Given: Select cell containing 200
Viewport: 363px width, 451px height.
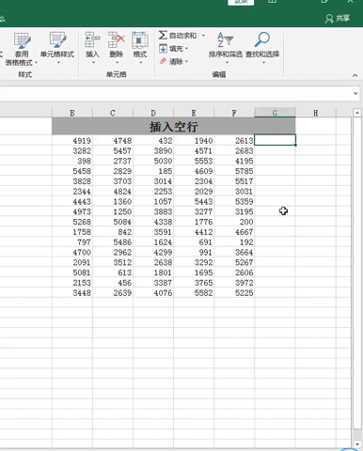Looking at the screenshot, I should click(234, 222).
